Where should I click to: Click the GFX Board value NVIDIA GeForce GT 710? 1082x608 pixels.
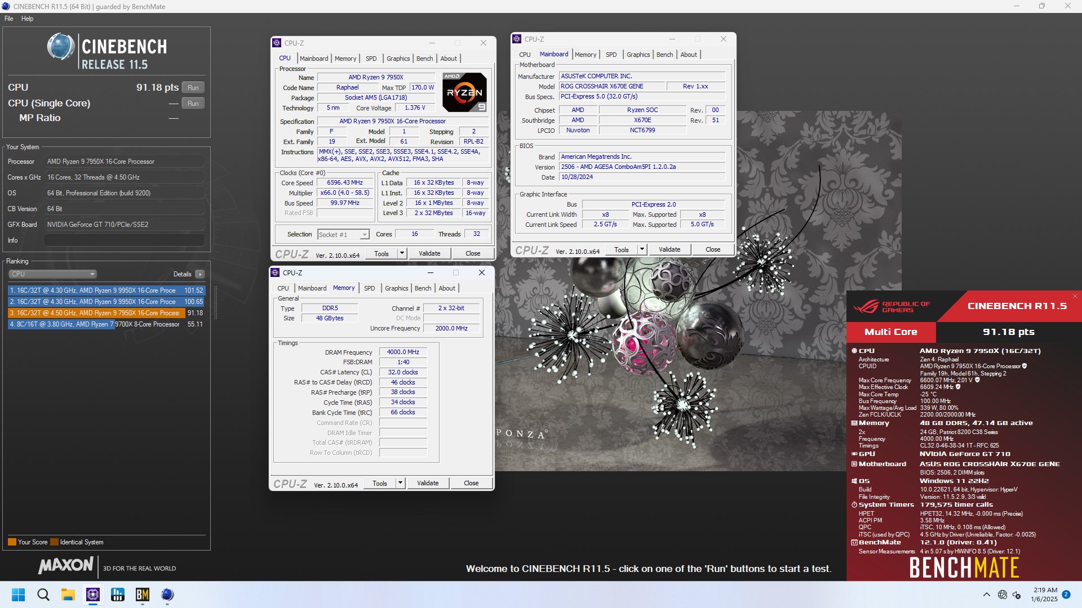124,225
